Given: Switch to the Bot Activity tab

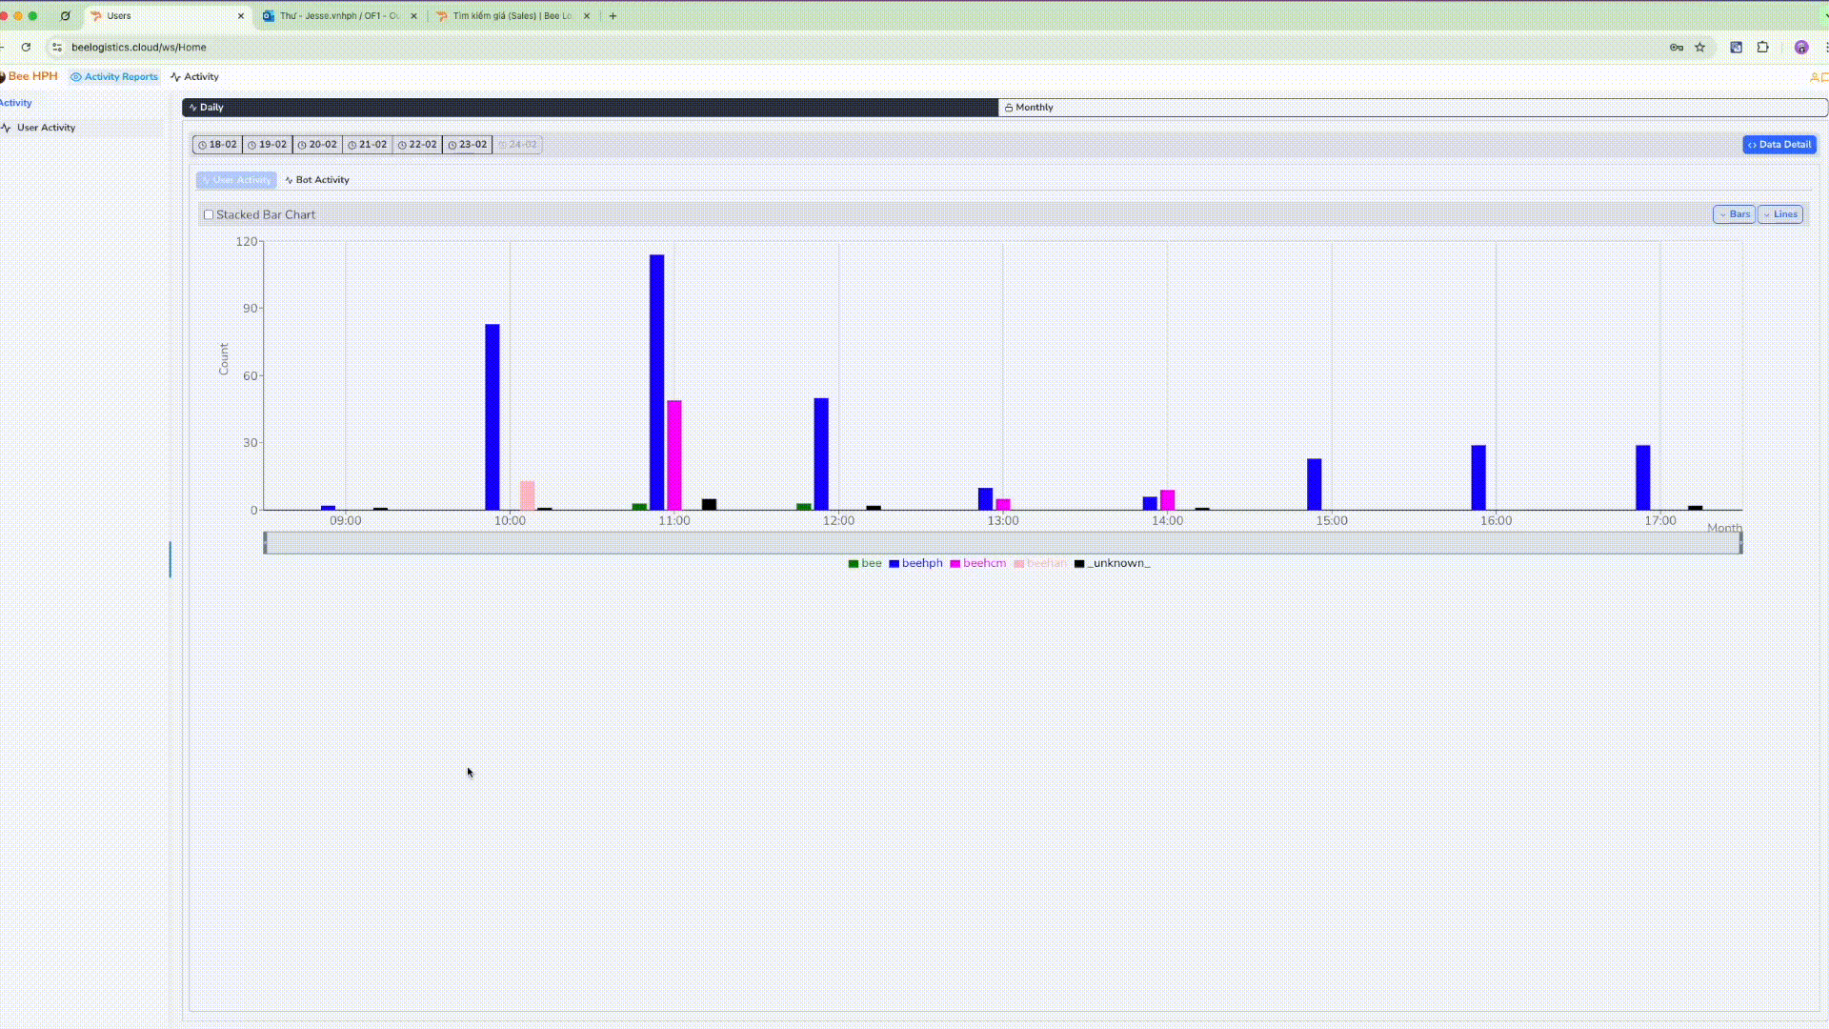Looking at the screenshot, I should (315, 179).
